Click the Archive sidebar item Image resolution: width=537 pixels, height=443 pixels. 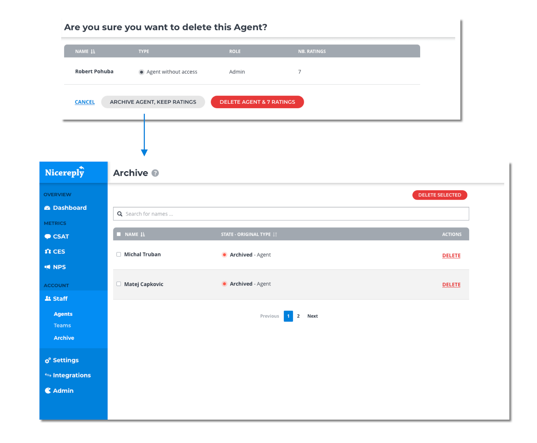(x=63, y=338)
